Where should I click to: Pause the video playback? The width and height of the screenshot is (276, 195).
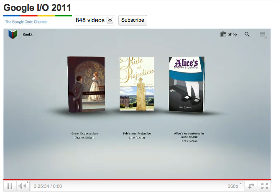[10, 186]
